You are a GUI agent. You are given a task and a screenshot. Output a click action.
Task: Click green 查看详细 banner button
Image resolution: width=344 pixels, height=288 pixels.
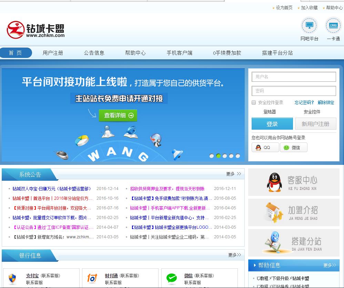pos(118,116)
